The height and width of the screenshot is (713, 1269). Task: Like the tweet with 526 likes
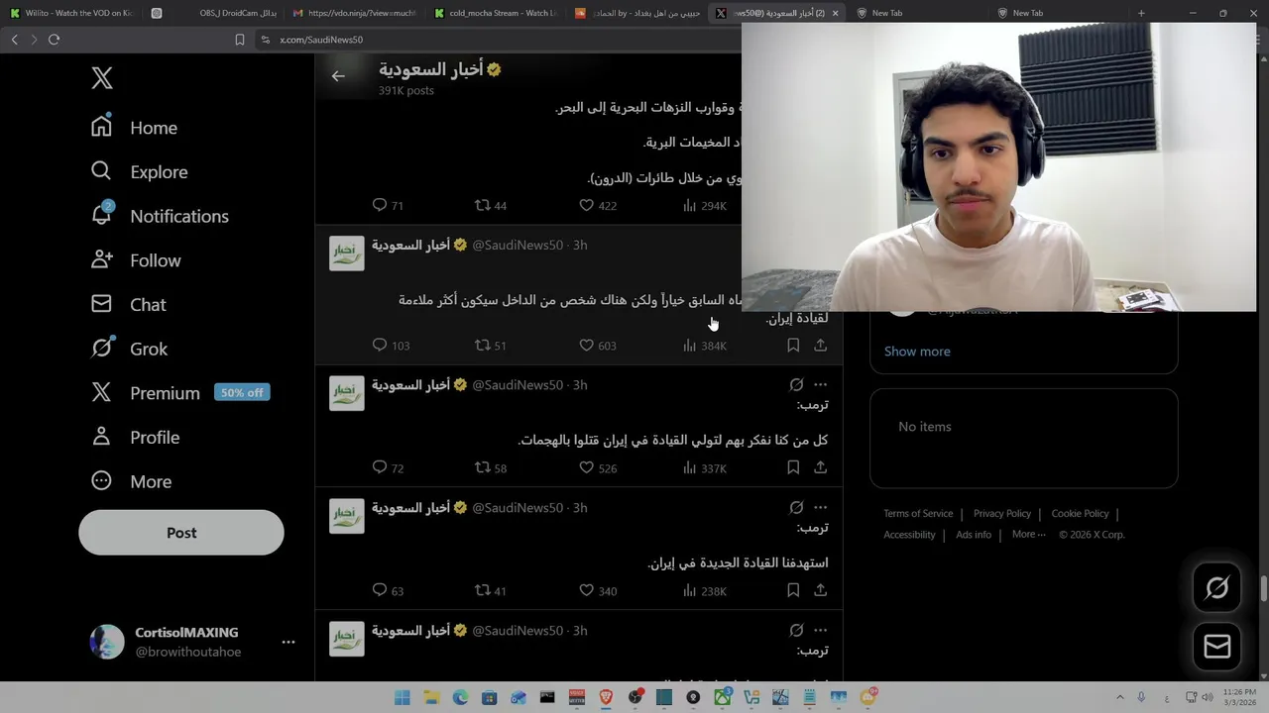pos(598,467)
